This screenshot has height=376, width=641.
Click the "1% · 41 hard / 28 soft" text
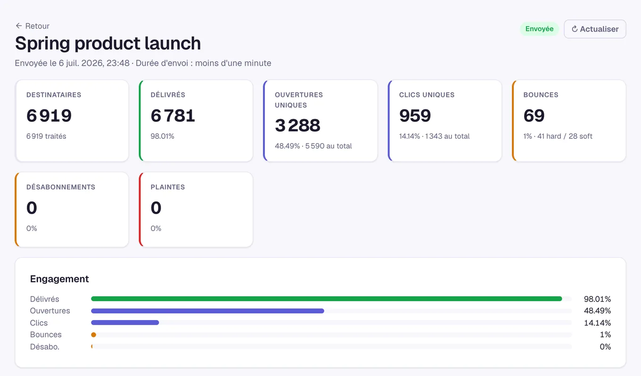point(558,136)
